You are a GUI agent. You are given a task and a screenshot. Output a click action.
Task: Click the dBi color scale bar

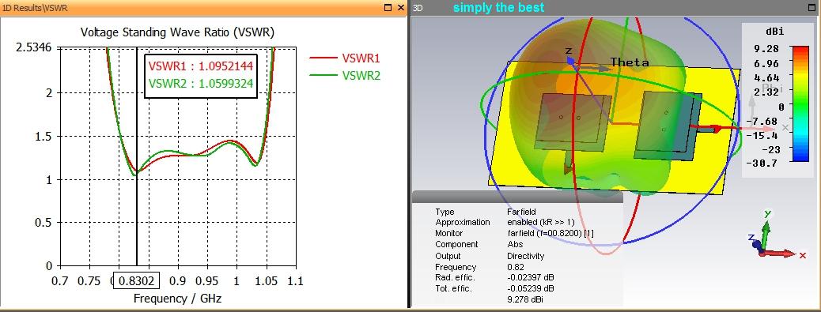coord(800,104)
